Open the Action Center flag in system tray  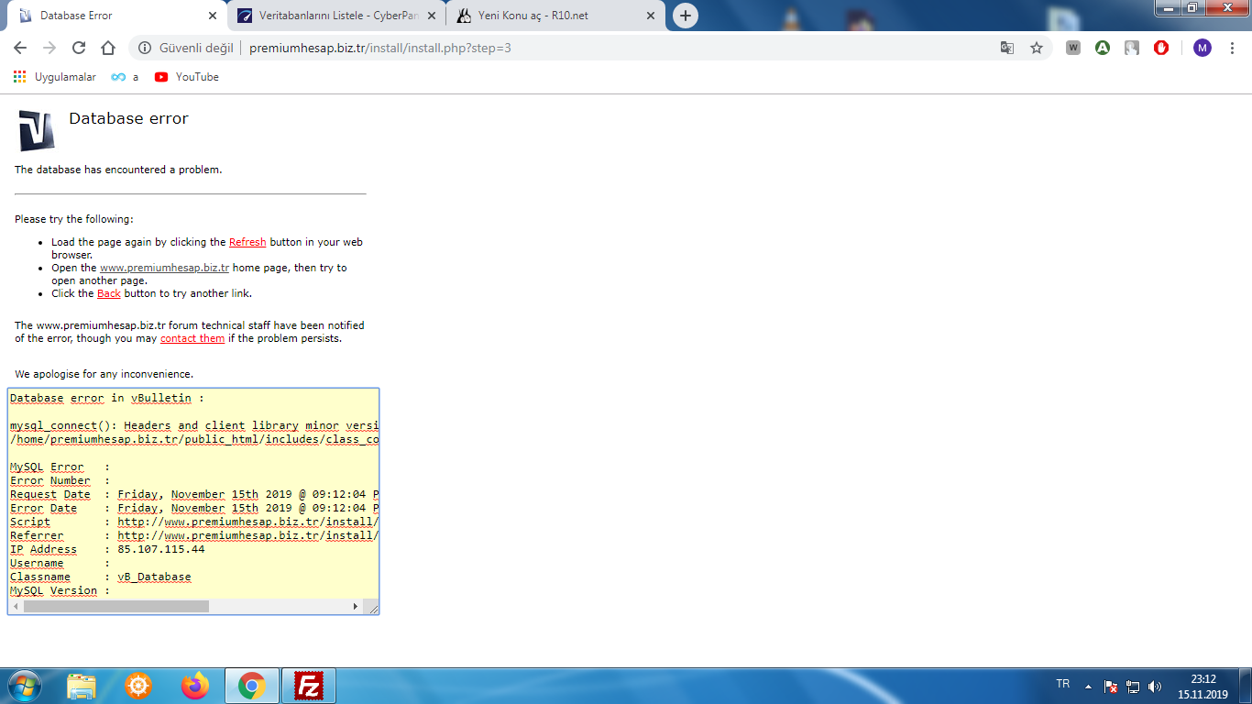(x=1110, y=686)
